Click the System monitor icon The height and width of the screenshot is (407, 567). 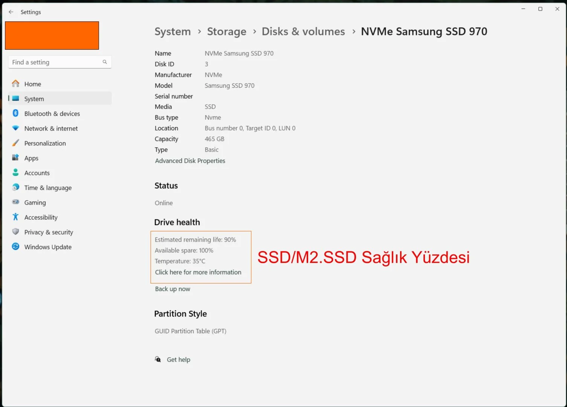(x=15, y=98)
